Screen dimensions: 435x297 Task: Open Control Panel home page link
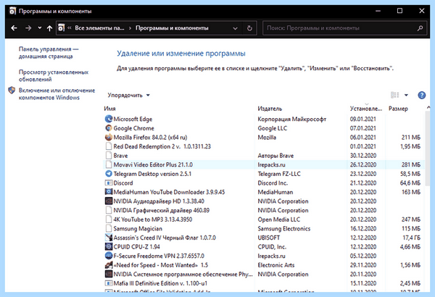tap(49, 53)
